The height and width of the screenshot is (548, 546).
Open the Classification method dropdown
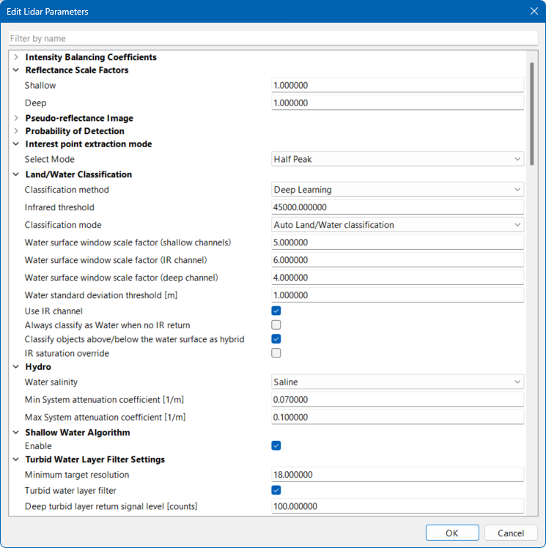tap(397, 190)
